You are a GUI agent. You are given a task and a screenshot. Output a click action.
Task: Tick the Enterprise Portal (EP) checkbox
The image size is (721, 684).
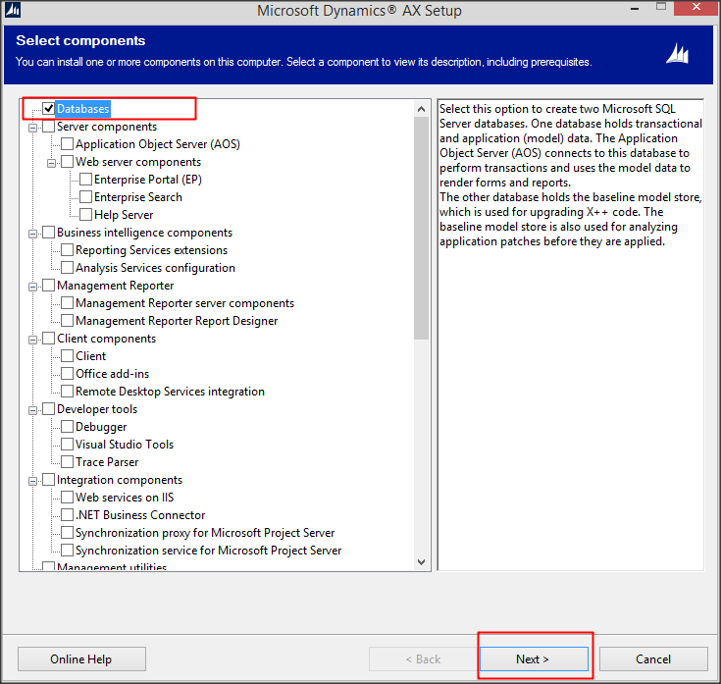pyautogui.click(x=85, y=180)
